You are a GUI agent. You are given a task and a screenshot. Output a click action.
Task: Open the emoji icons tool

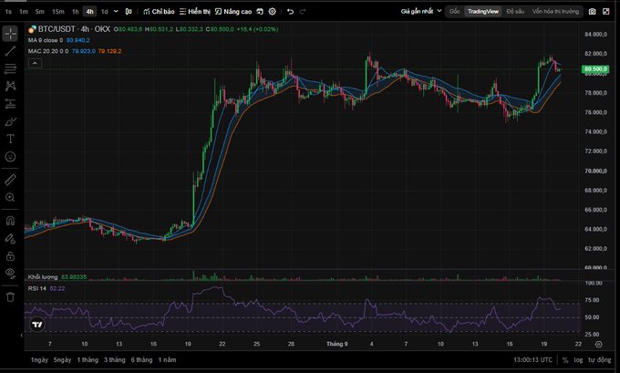point(10,157)
